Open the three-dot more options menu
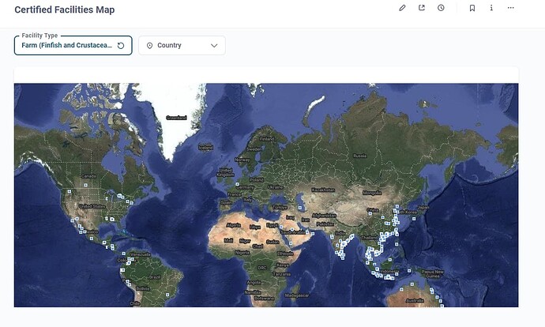Viewport: 545px width, 327px height. [511, 8]
